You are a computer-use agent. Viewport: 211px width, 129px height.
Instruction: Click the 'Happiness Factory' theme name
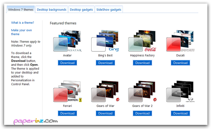142,55
